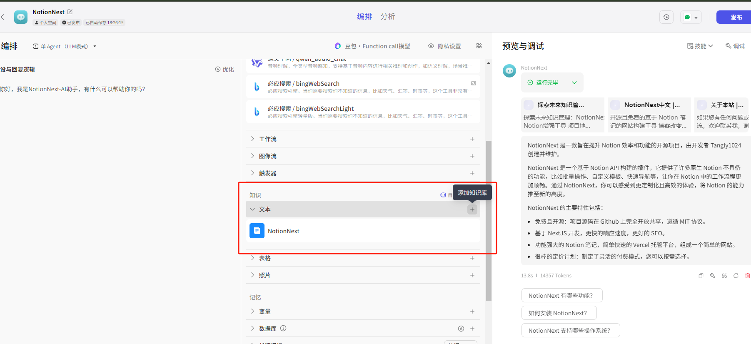Click the Bing icon of bingWebSearchLight
Image resolution: width=751 pixels, height=344 pixels.
point(257,112)
